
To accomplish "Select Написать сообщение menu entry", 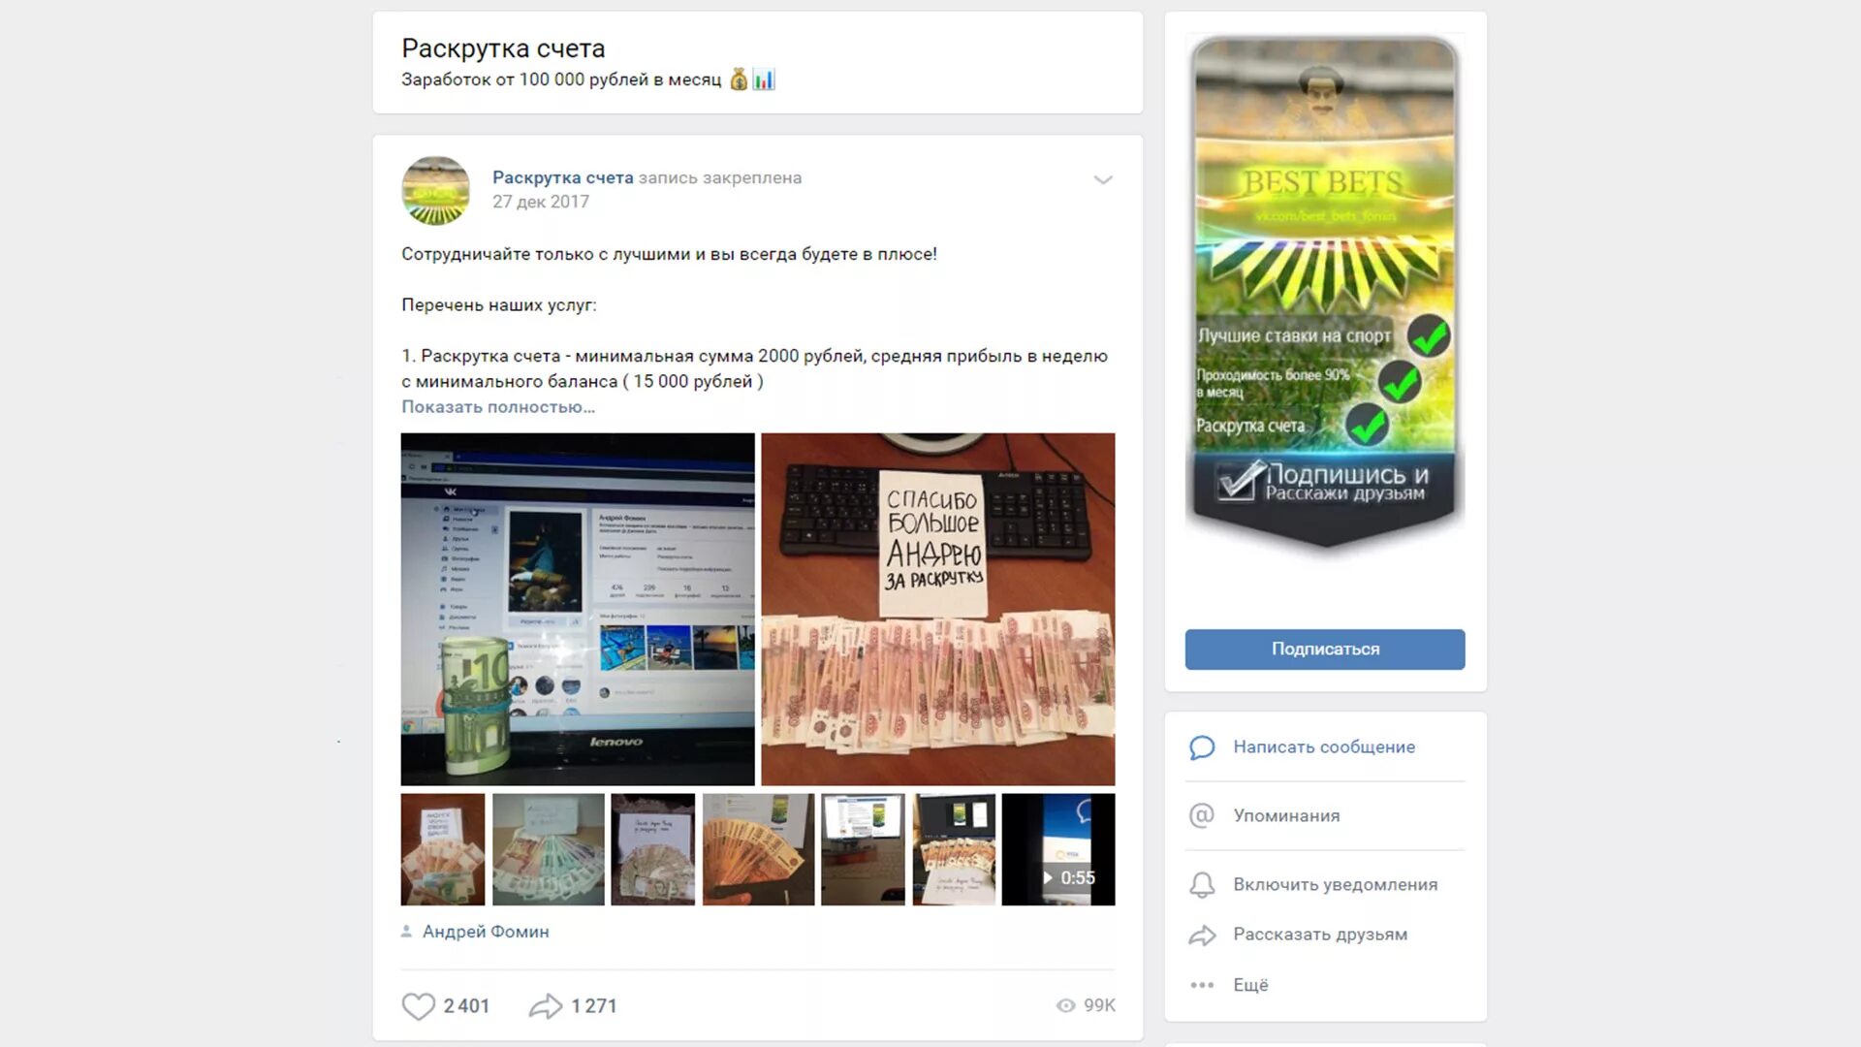I will (1325, 747).
